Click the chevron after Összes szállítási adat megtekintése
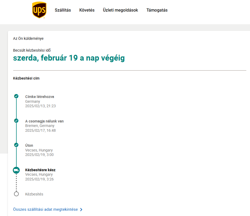The height and width of the screenshot is (216, 250). [81, 209]
